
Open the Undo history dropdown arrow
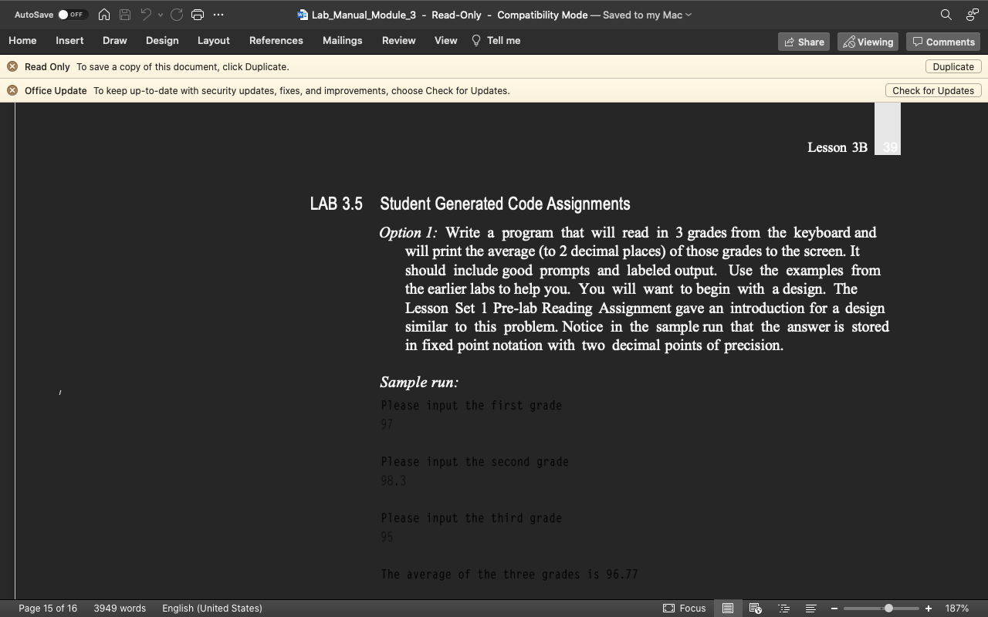160,15
